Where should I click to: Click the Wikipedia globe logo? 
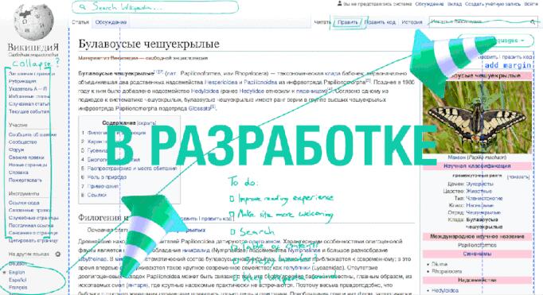click(33, 22)
